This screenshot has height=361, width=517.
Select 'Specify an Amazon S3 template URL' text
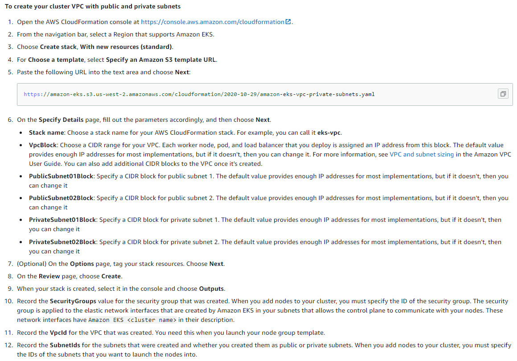pyautogui.click(x=161, y=60)
